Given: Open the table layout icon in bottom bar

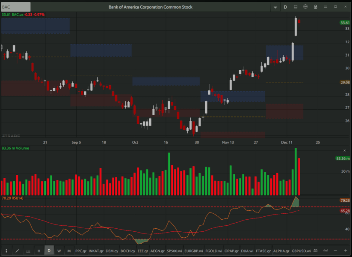Looking at the screenshot, I should 28,251.
